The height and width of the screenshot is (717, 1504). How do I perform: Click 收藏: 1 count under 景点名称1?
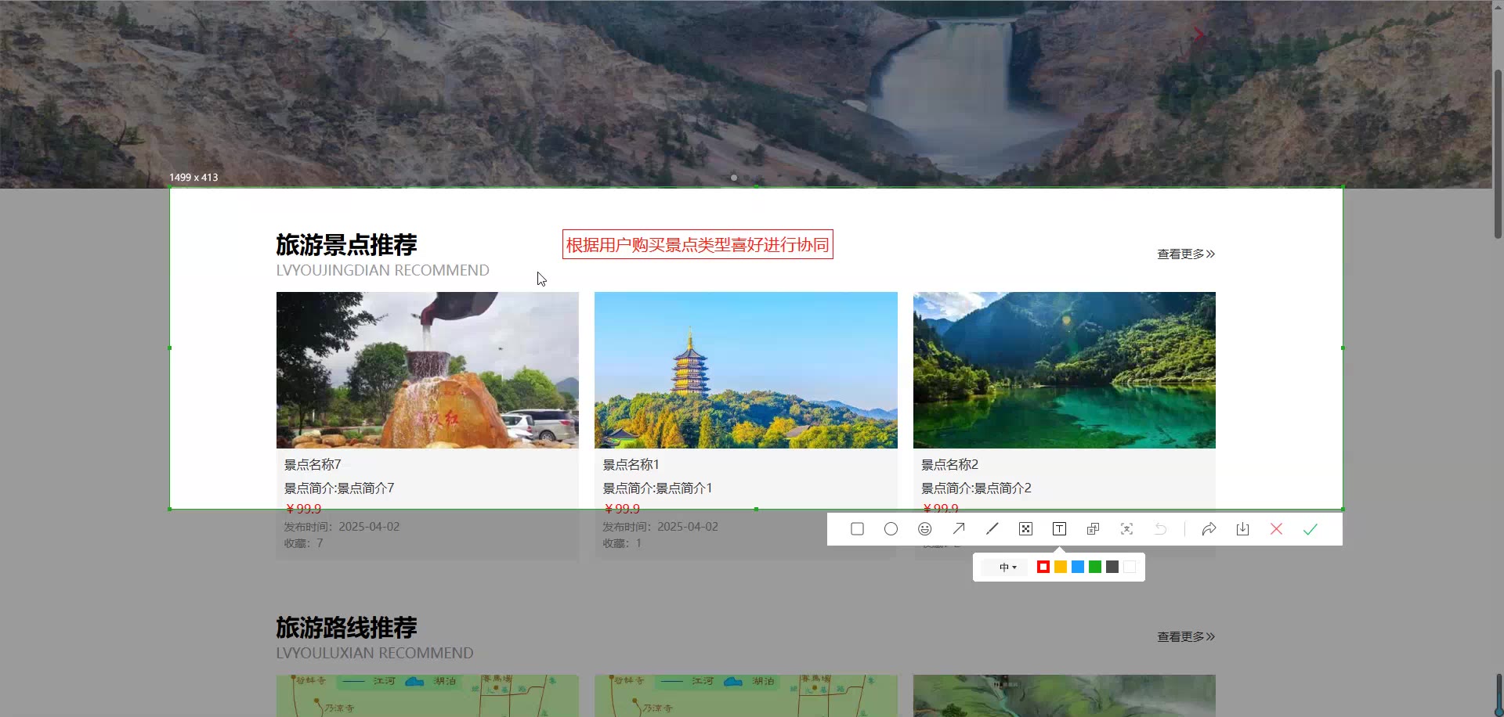pyautogui.click(x=622, y=543)
